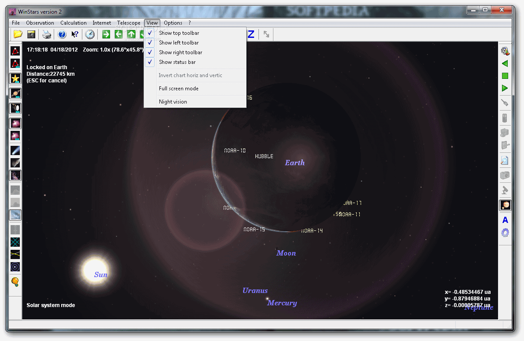Click the blue letter A labels icon
524x341 pixels.
pos(505,220)
